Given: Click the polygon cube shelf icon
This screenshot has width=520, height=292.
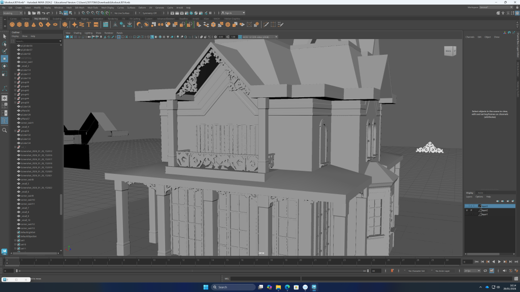Looking at the screenshot, I should (19, 24).
